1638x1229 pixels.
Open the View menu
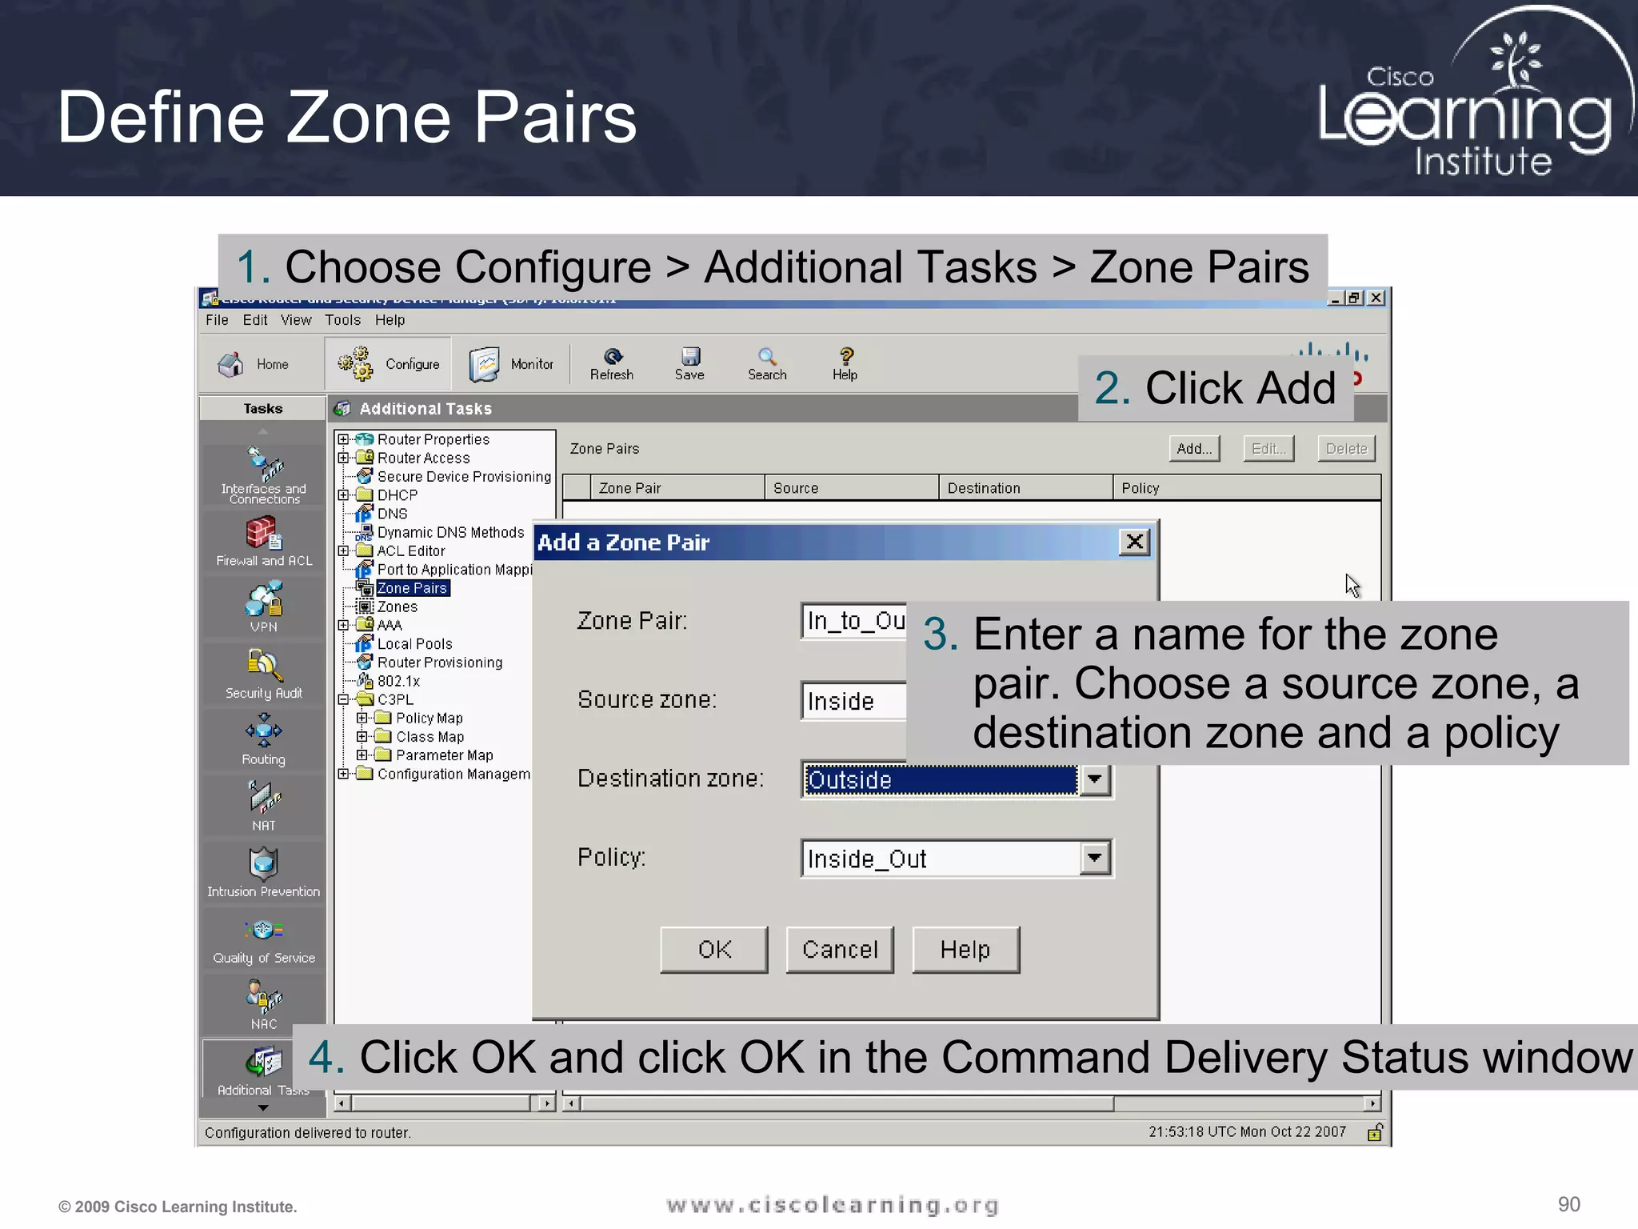click(296, 320)
